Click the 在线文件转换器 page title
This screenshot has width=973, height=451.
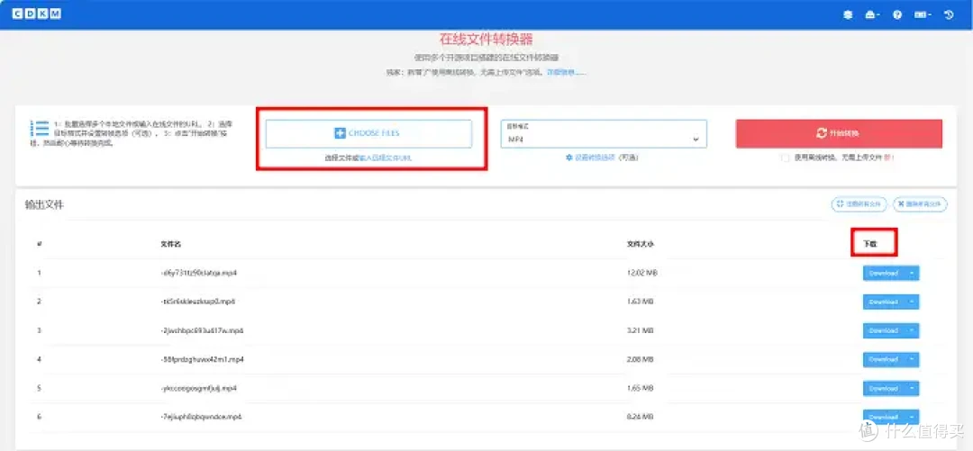pyautogui.click(x=486, y=39)
